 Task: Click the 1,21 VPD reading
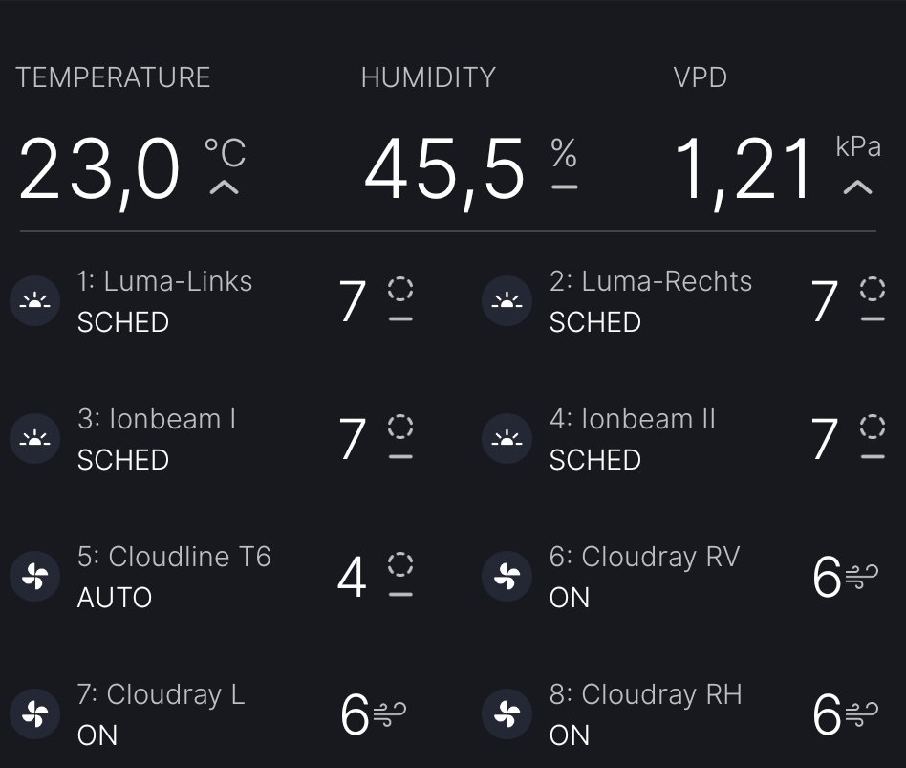(x=744, y=170)
